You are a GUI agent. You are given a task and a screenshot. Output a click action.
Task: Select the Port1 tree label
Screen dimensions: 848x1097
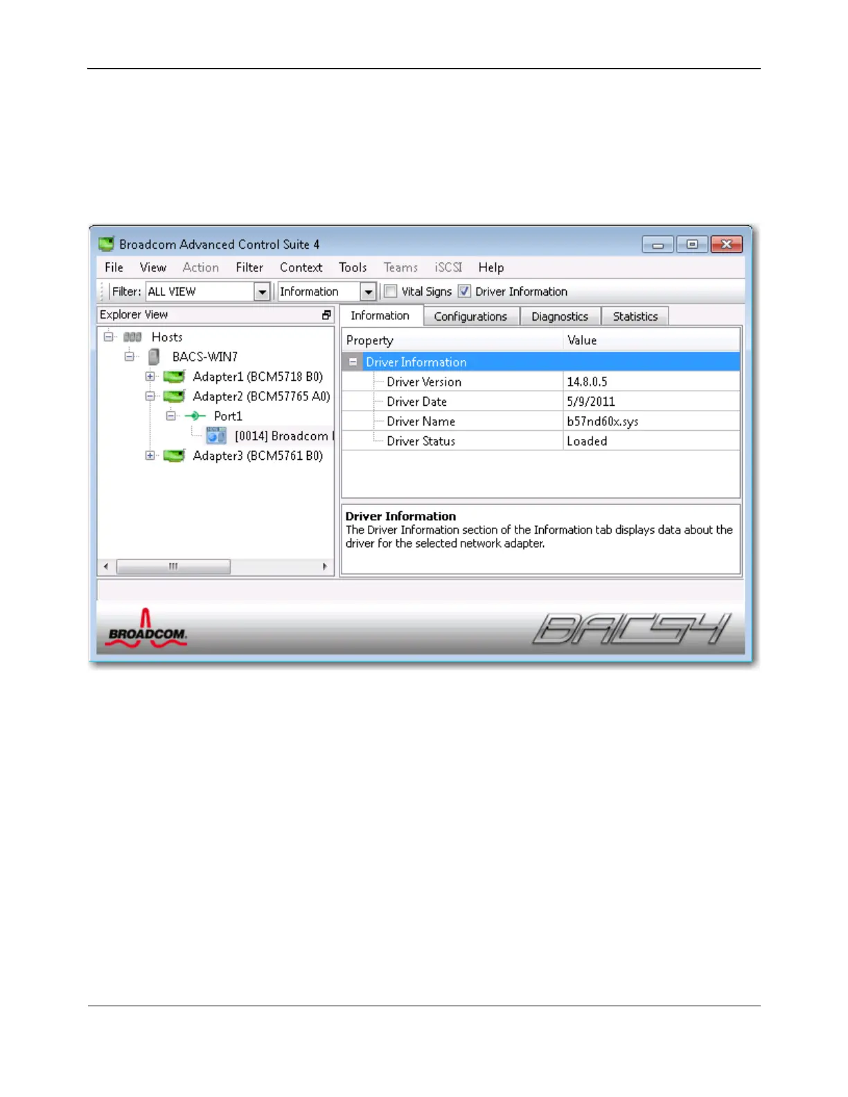(x=228, y=416)
